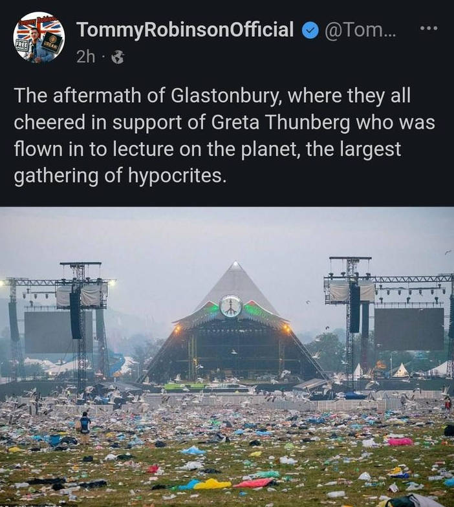Screen dimensions: 454x507
Task: Open TommyRobinsonOfficial's profile avatar
Action: tap(39, 38)
